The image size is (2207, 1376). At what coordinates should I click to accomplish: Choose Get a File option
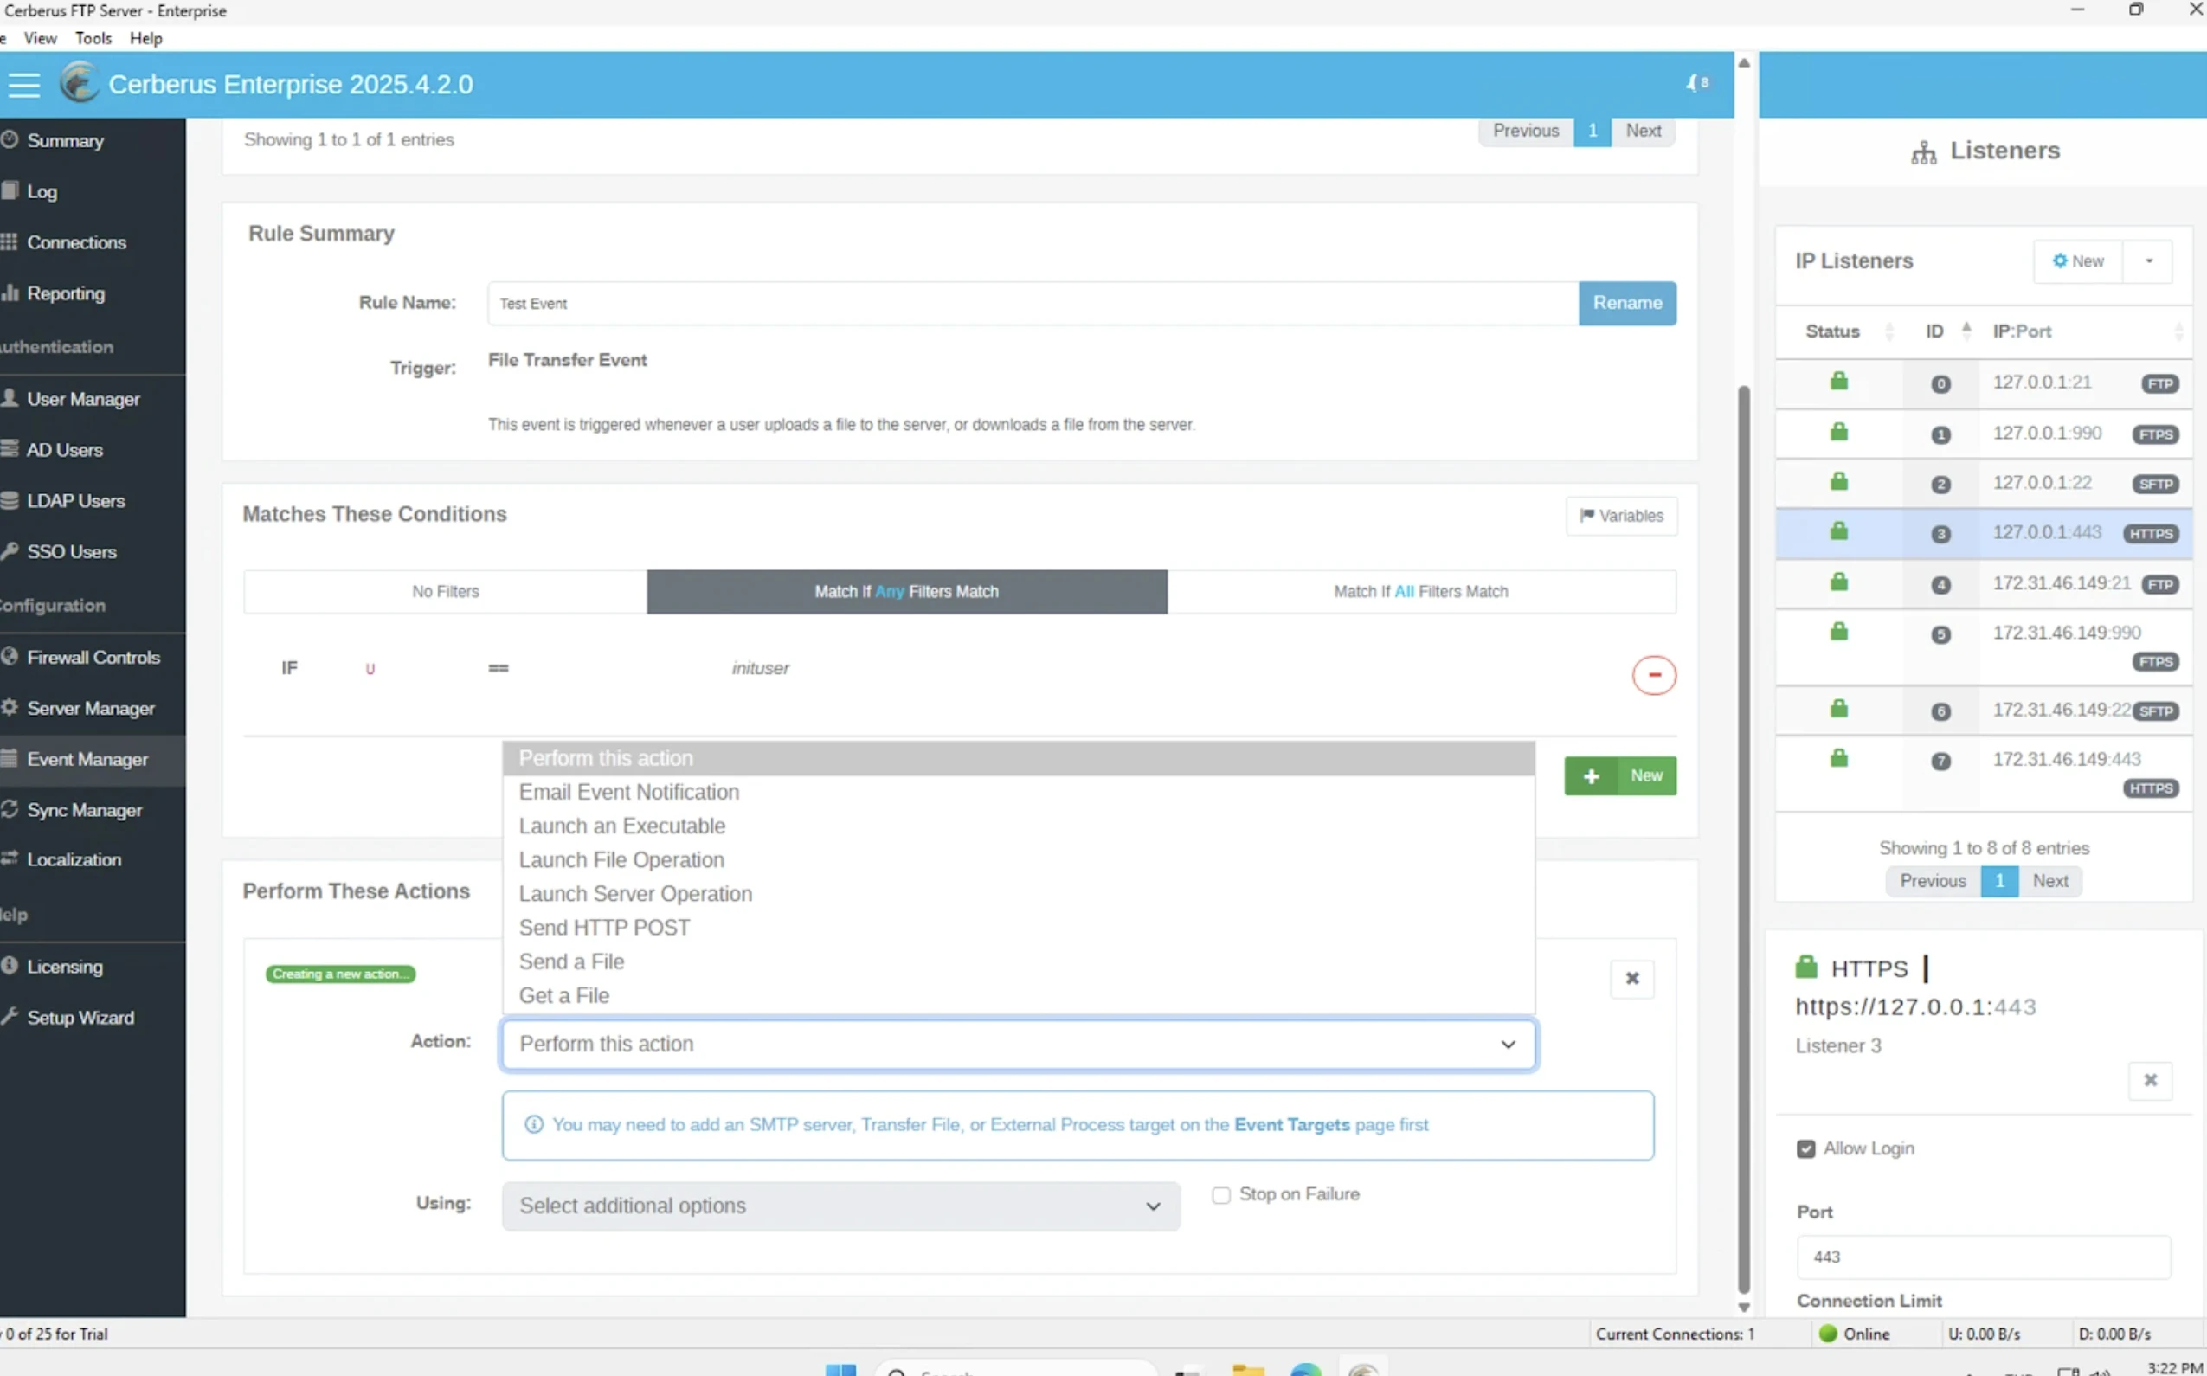pos(1019,994)
